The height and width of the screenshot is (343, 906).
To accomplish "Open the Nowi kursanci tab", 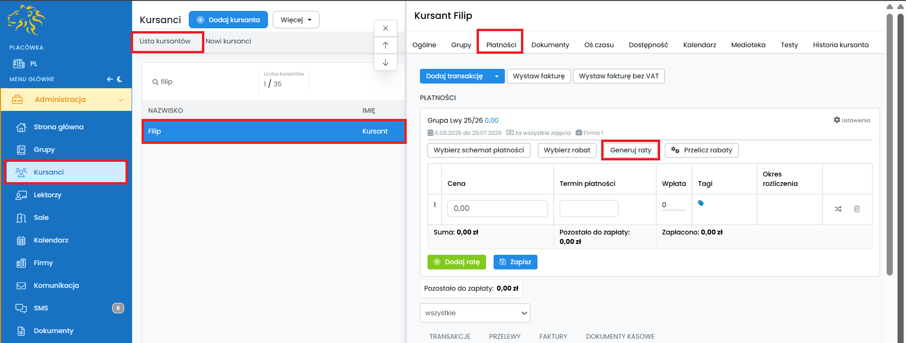I will 228,41.
